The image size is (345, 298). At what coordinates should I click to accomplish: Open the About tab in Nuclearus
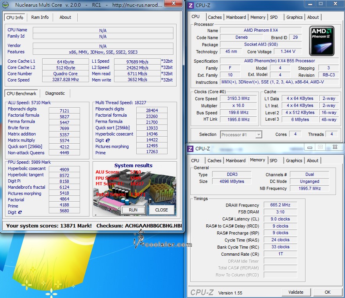point(65,17)
